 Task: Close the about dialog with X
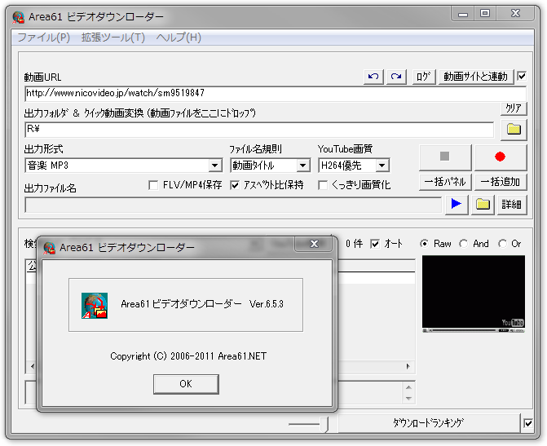click(x=314, y=244)
